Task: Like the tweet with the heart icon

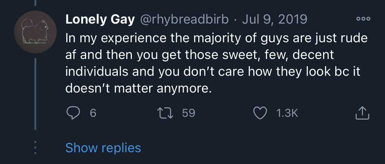Action: [260, 114]
